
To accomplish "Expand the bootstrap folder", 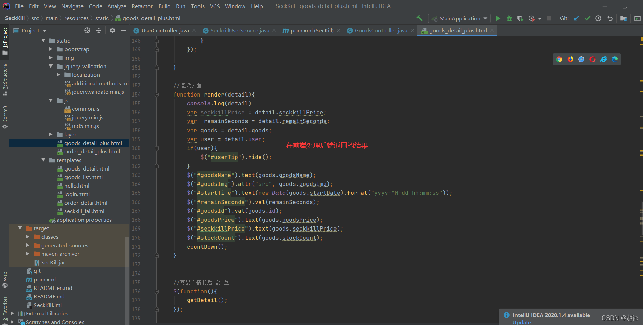I will click(x=51, y=49).
